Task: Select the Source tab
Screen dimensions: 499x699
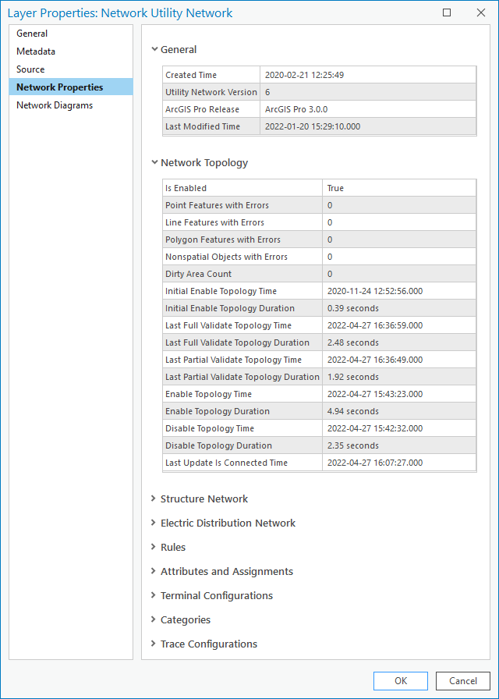Action: tap(30, 69)
